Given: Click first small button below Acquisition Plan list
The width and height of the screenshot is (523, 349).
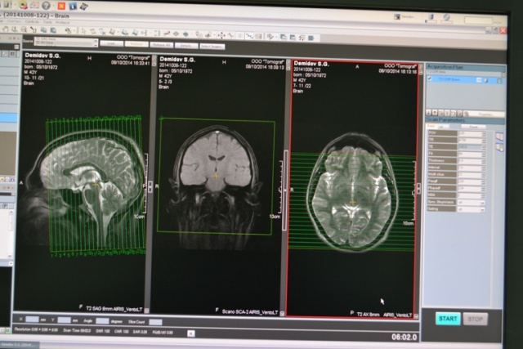Looking at the screenshot, I should [430, 112].
